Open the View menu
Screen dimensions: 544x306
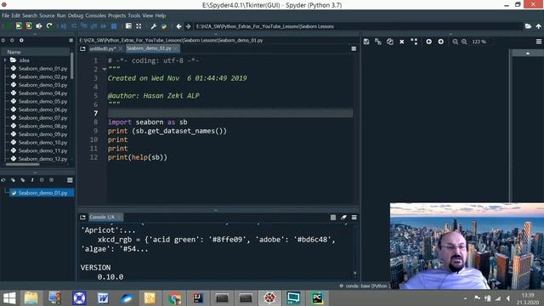tap(147, 15)
